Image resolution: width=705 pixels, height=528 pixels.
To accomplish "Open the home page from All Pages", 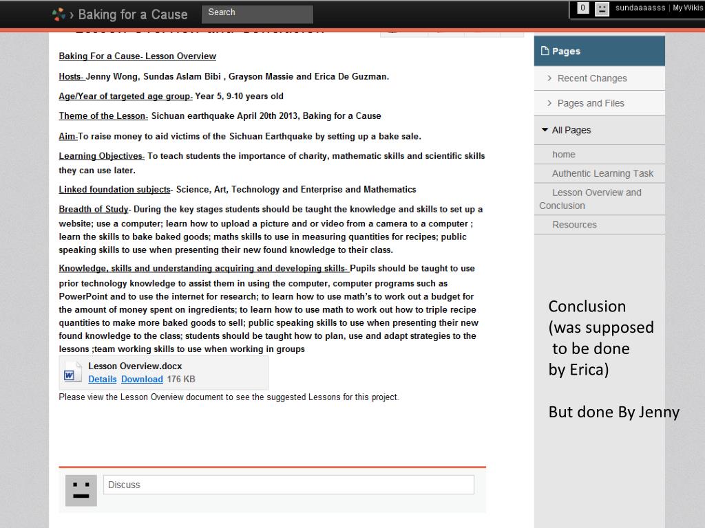I will [x=563, y=155].
